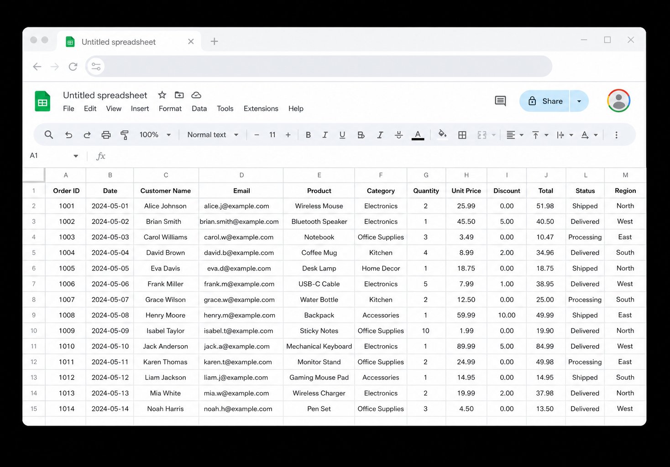
Task: Decrease the font size with minus
Action: pyautogui.click(x=256, y=135)
